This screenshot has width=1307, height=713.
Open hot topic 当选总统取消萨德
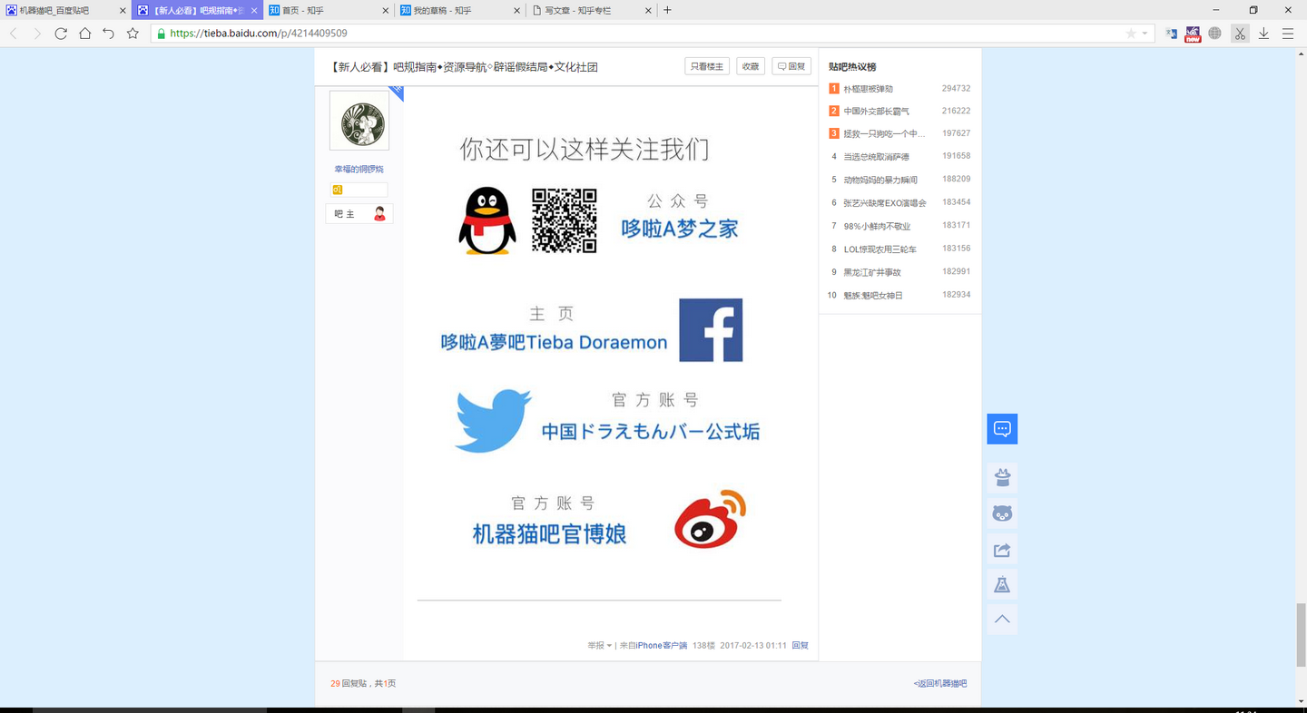click(x=876, y=157)
